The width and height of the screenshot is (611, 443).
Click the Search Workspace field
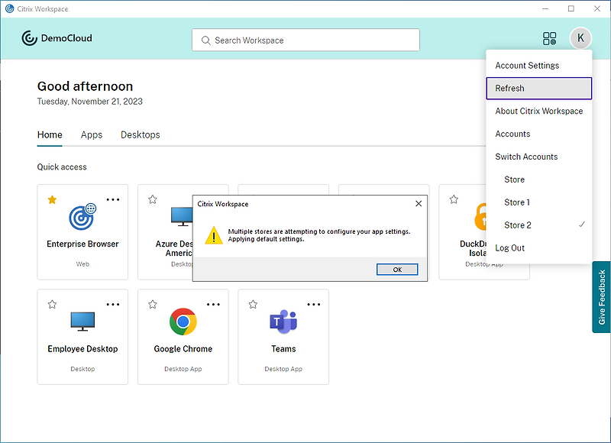point(305,40)
